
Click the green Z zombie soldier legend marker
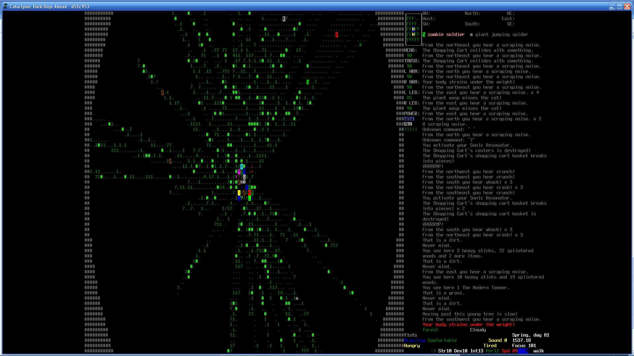(x=424, y=35)
